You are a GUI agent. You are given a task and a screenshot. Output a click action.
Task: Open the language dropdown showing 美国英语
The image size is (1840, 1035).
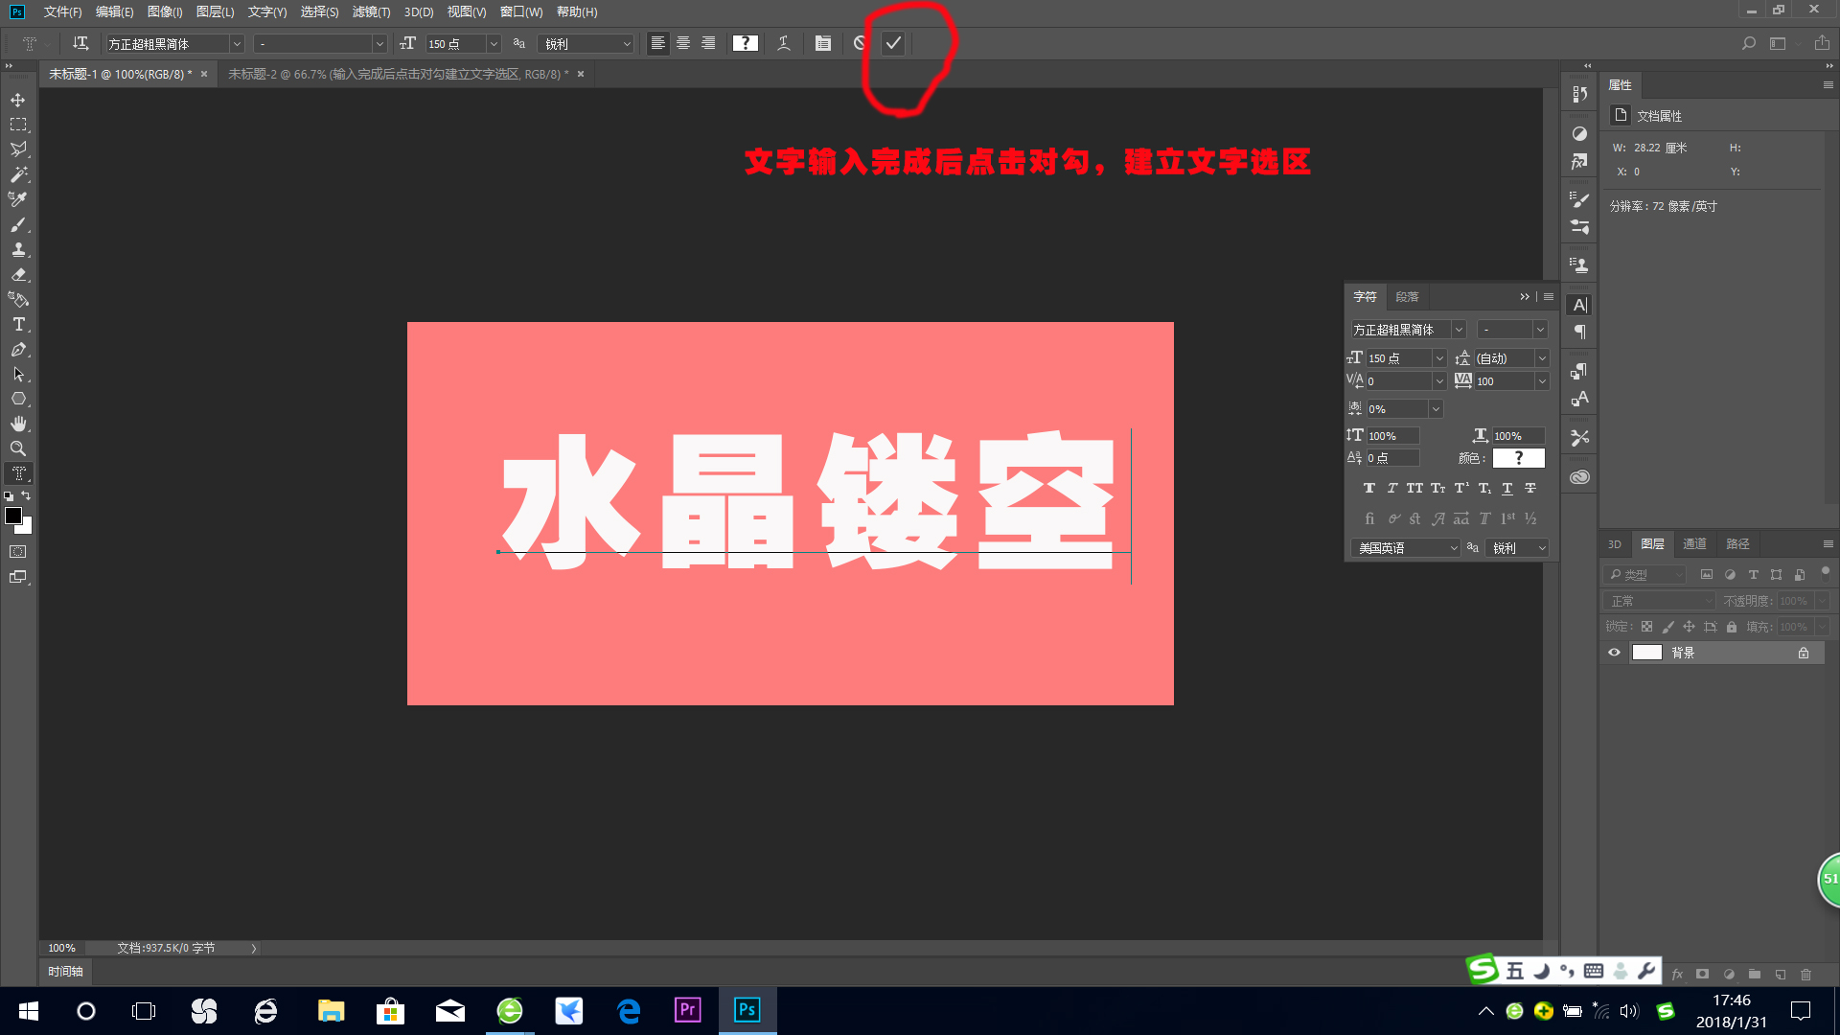tap(1404, 547)
